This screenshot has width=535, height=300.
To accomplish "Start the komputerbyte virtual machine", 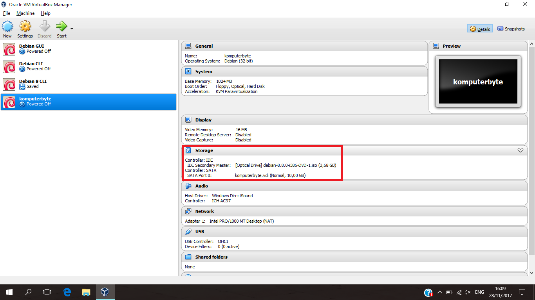I will (61, 28).
